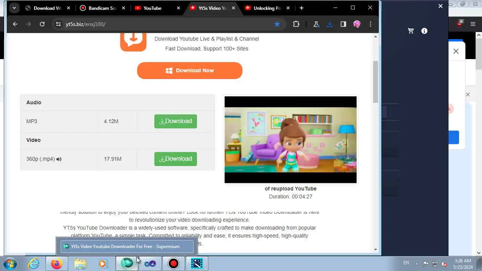Click the MP3 format label
This screenshot has height=271, width=482.
[32, 121]
